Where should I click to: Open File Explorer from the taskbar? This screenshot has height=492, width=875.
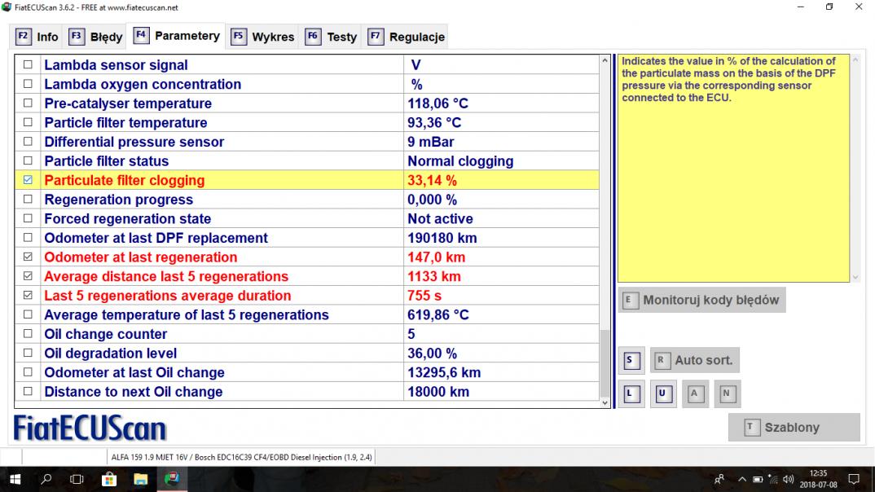[140, 479]
